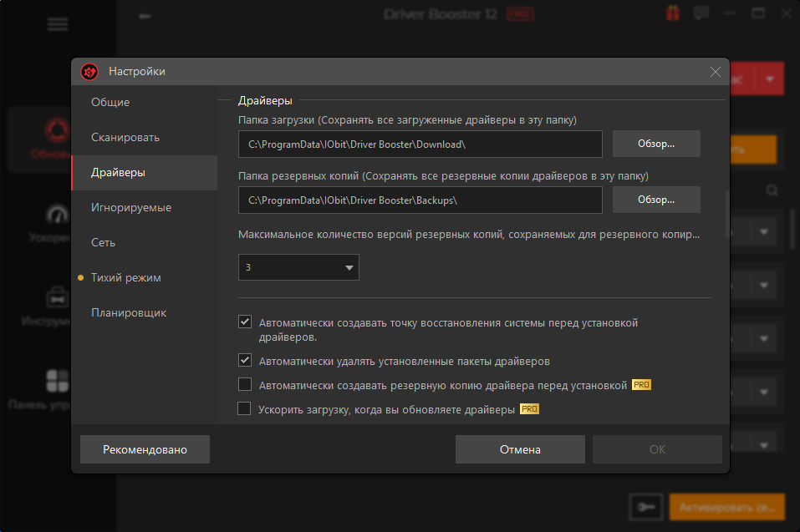This screenshot has width=800, height=532.
Task: Enable the accelerate driver download checkbox
Action: click(x=245, y=408)
